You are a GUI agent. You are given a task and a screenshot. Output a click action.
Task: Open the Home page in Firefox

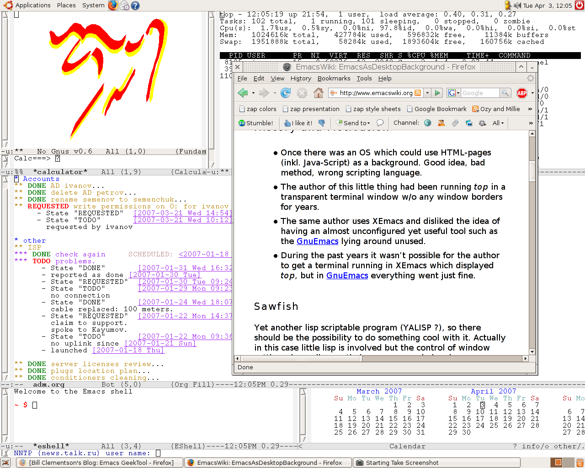point(319,93)
